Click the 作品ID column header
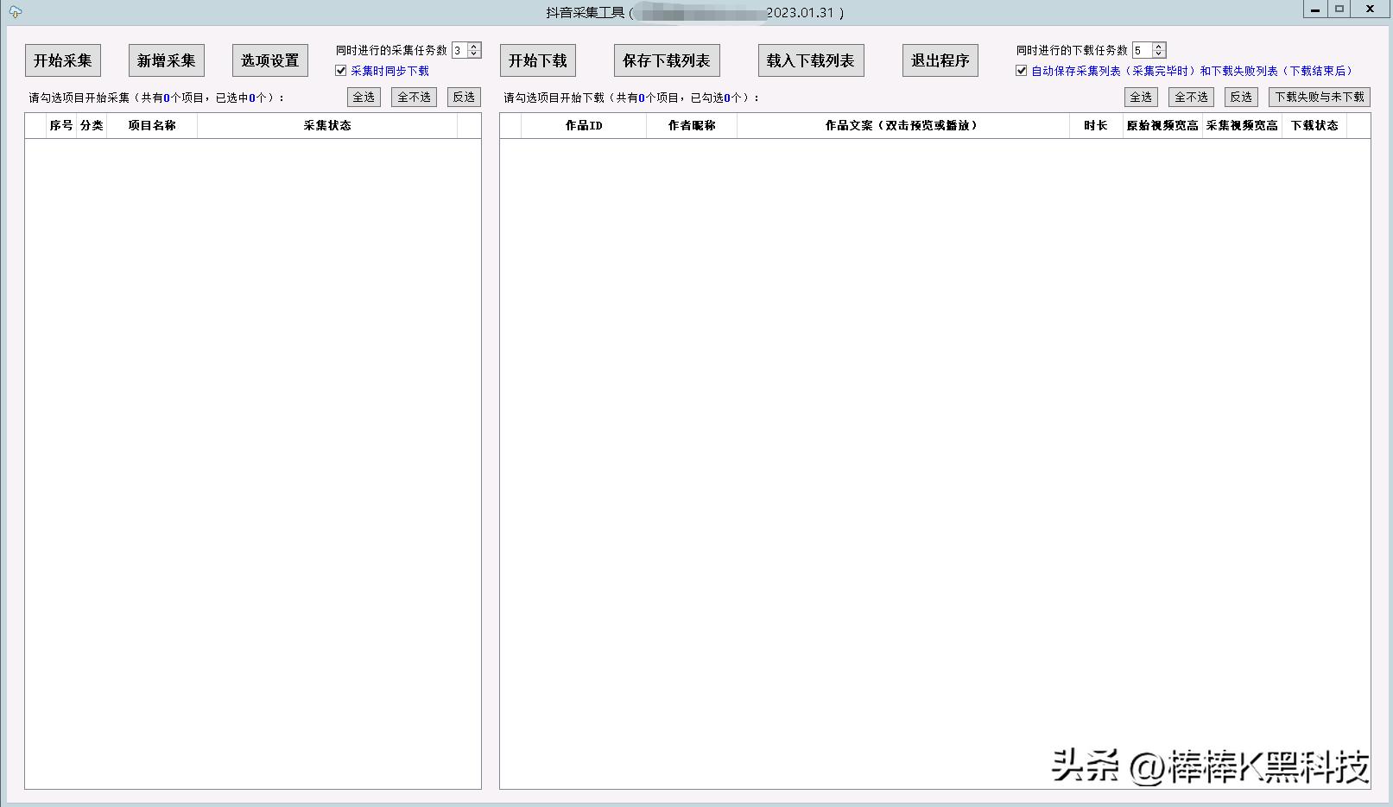Viewport: 1393px width, 807px height. [x=583, y=124]
